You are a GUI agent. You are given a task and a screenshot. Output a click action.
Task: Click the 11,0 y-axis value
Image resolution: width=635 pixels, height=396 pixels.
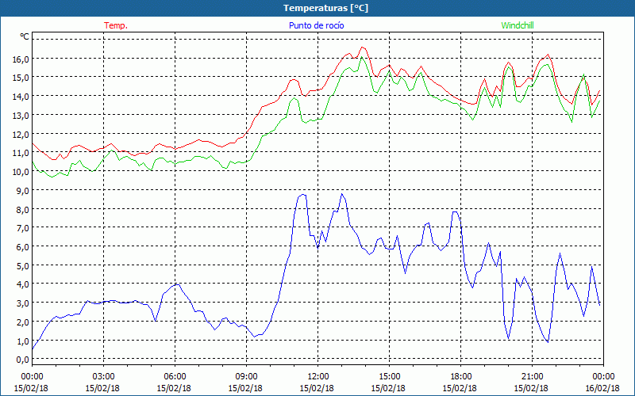point(21,153)
